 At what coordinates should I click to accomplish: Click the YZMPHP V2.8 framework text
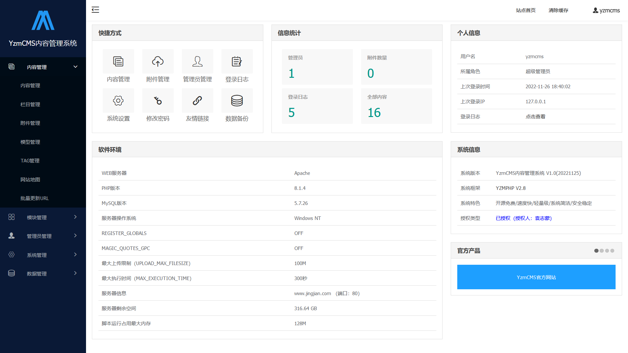point(511,188)
